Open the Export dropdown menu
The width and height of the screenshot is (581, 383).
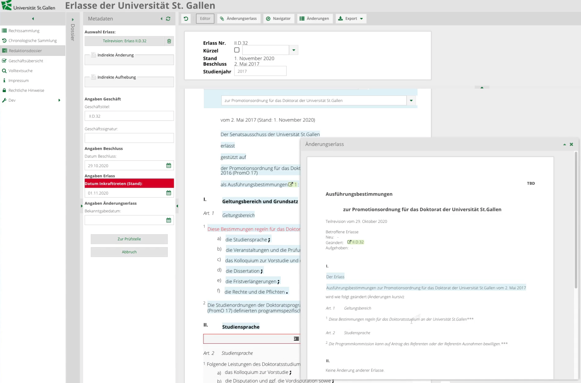pos(351,19)
